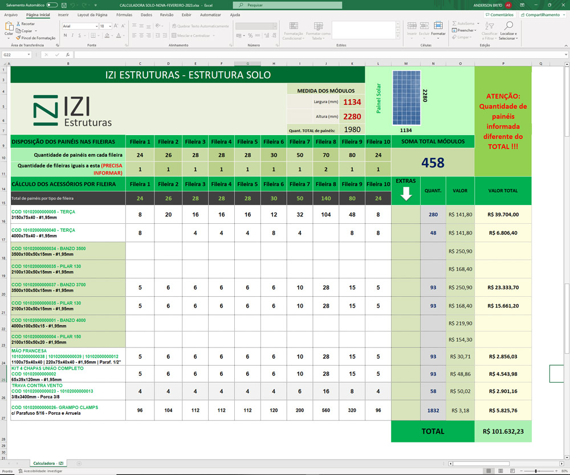
Task: Click the decrease indent icon
Action: [x=157, y=35]
